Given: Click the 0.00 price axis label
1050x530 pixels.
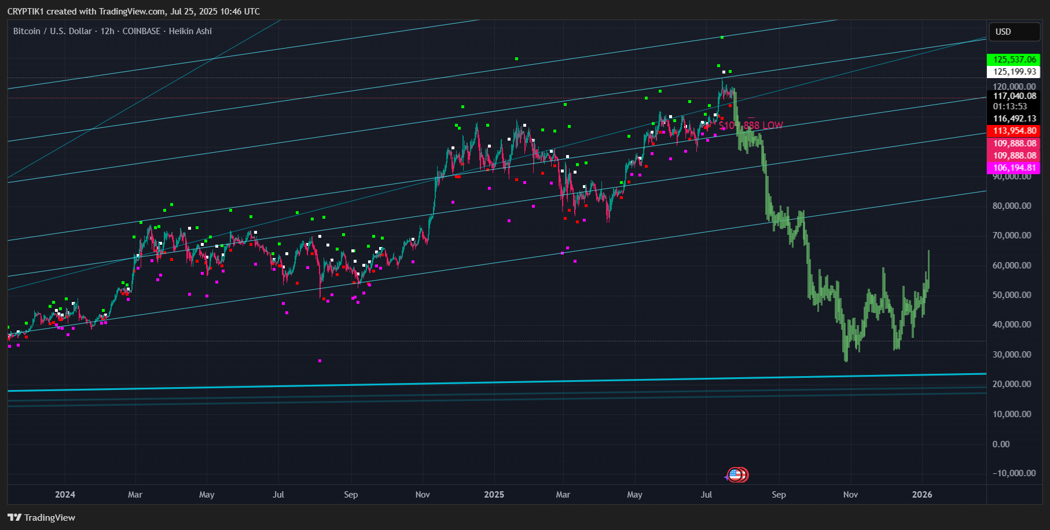Looking at the screenshot, I should point(1001,444).
